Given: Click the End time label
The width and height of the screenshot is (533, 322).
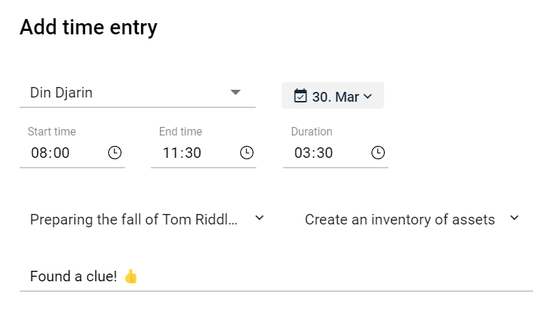Looking at the screenshot, I should click(x=180, y=131).
